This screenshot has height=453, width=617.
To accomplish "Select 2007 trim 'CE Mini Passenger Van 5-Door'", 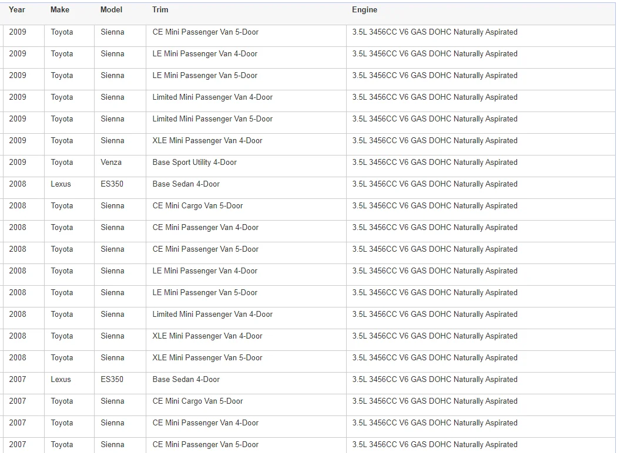I will tap(206, 444).
